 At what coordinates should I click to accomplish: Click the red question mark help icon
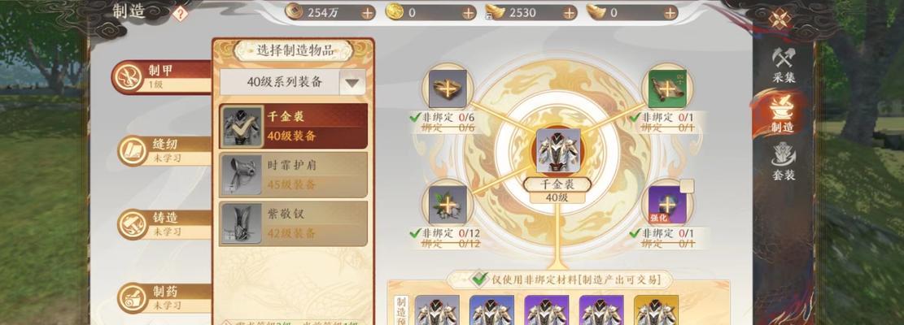click(x=180, y=13)
